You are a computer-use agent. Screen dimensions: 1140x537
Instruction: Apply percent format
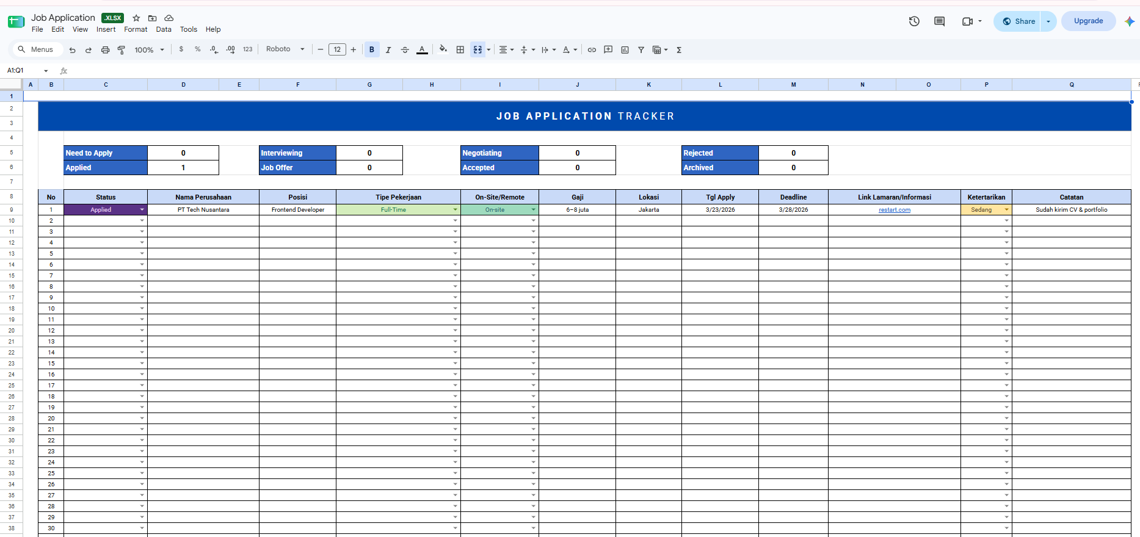198,49
